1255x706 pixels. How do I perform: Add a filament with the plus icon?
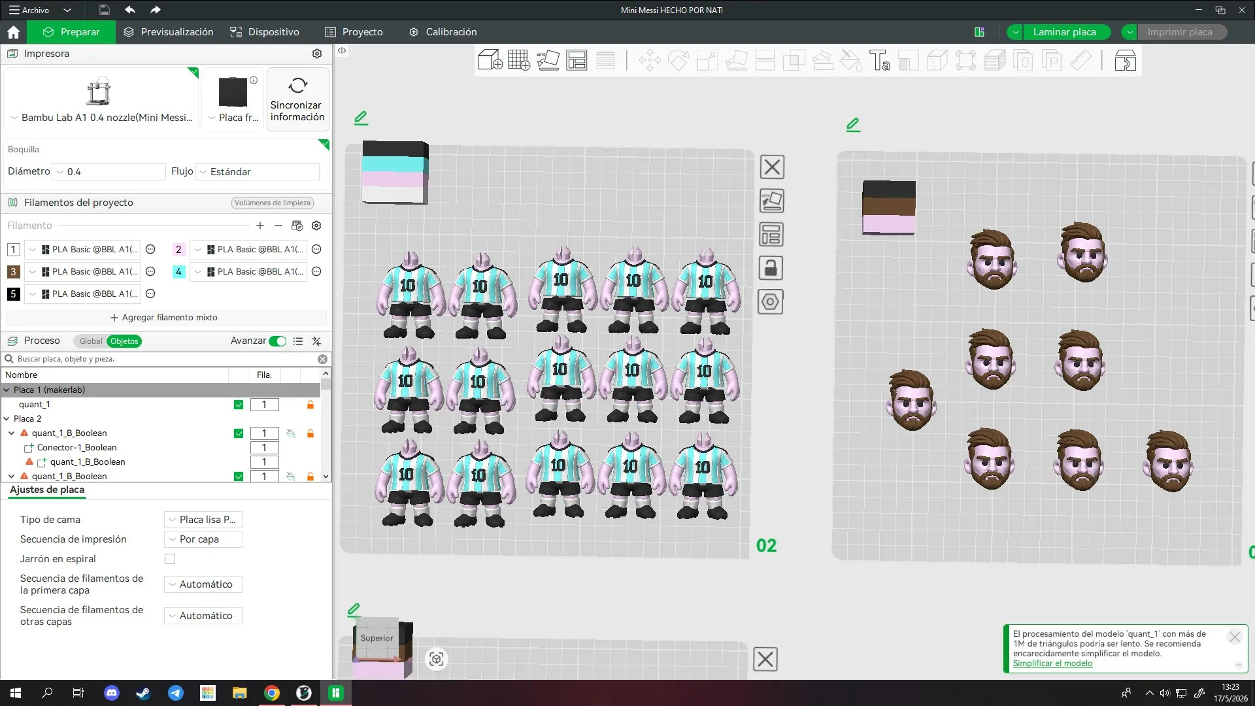tap(260, 226)
